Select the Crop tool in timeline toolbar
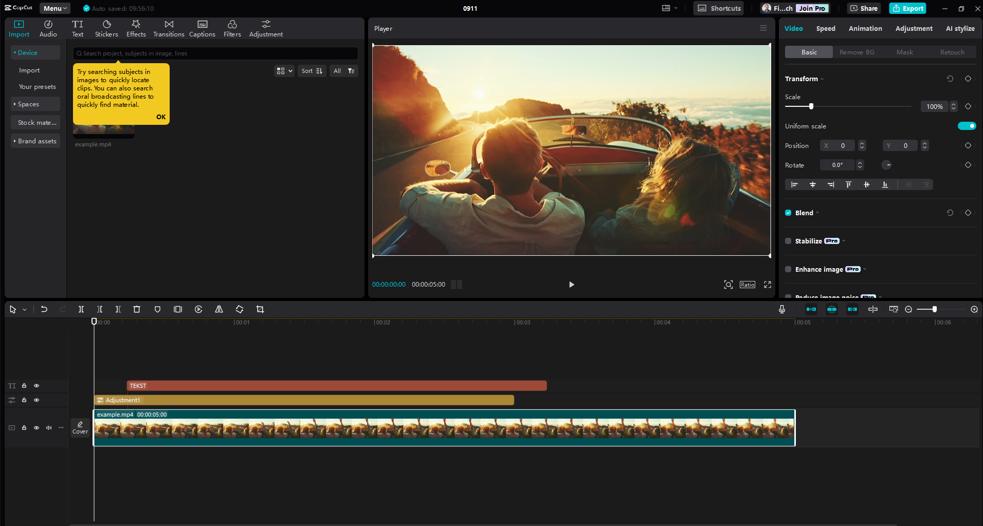983x526 pixels. [260, 309]
